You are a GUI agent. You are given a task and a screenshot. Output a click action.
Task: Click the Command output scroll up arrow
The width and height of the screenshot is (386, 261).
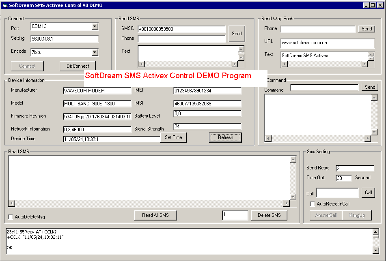tap(374, 98)
